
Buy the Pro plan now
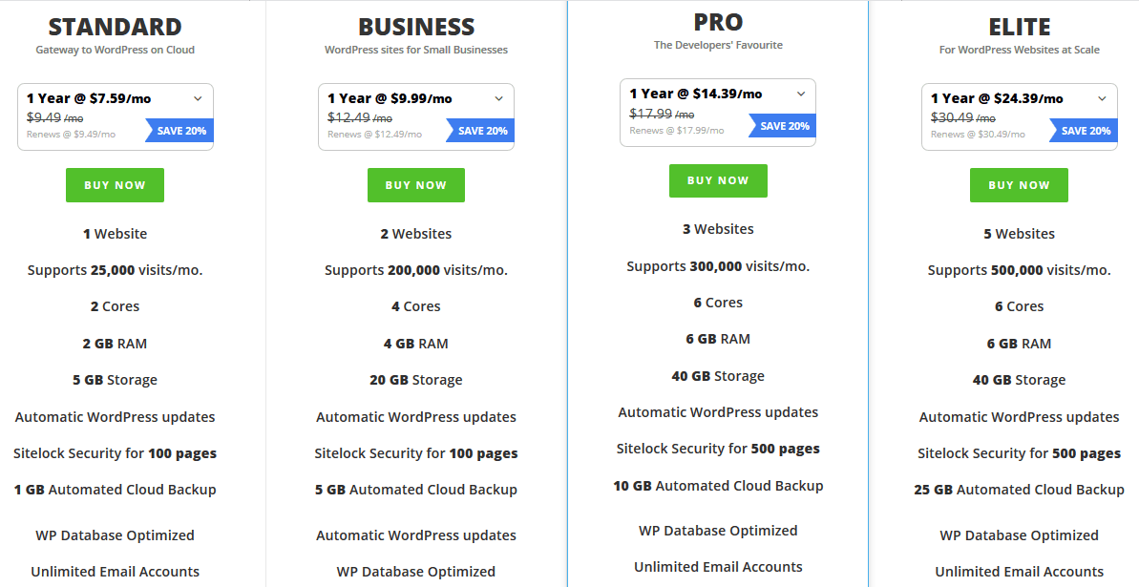tap(718, 180)
